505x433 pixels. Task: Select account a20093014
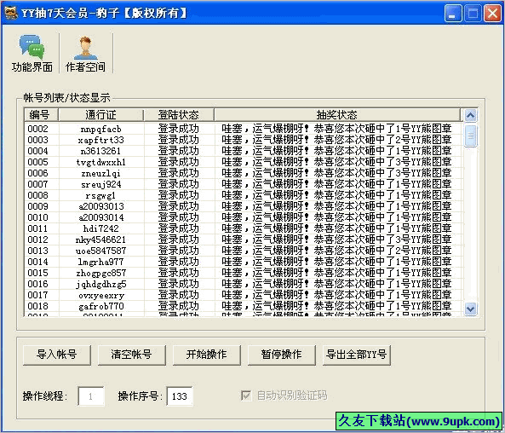coord(101,217)
